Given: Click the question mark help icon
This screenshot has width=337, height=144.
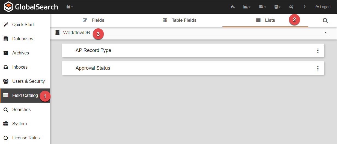Looking at the screenshot, I should tap(304, 7).
